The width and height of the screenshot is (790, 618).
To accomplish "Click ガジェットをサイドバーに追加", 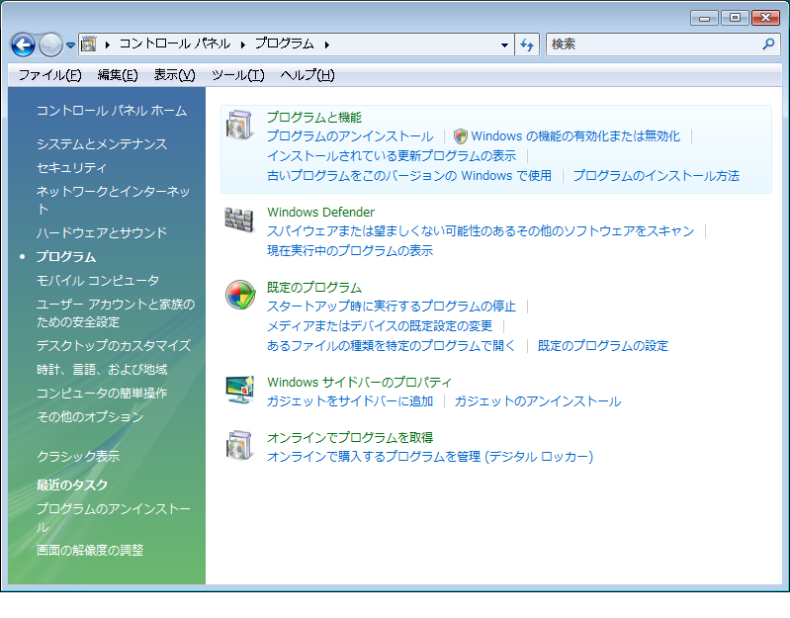I will pos(350,401).
